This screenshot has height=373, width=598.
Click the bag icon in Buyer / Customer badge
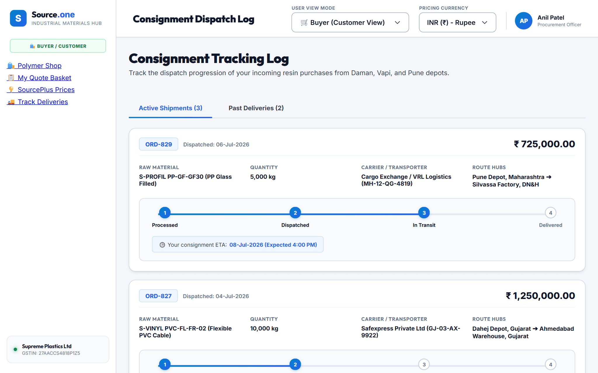click(x=32, y=46)
